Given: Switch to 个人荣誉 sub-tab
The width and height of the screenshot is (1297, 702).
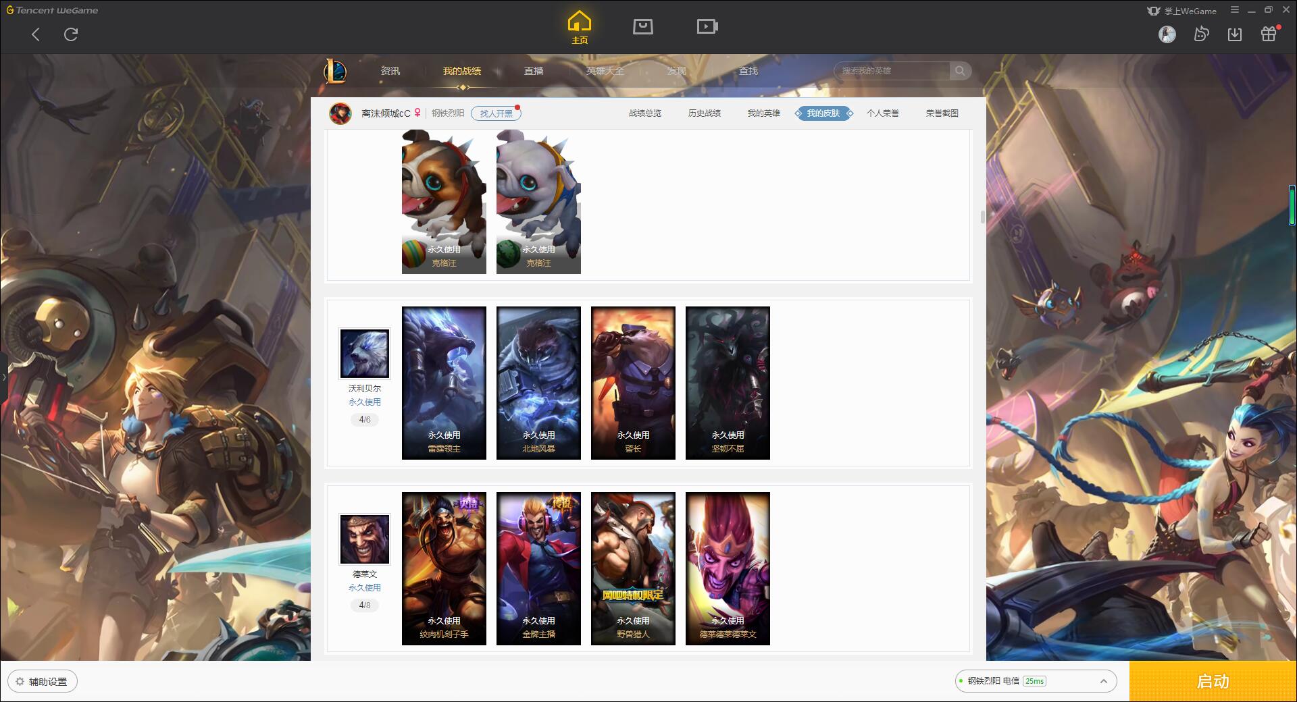Looking at the screenshot, I should point(883,113).
